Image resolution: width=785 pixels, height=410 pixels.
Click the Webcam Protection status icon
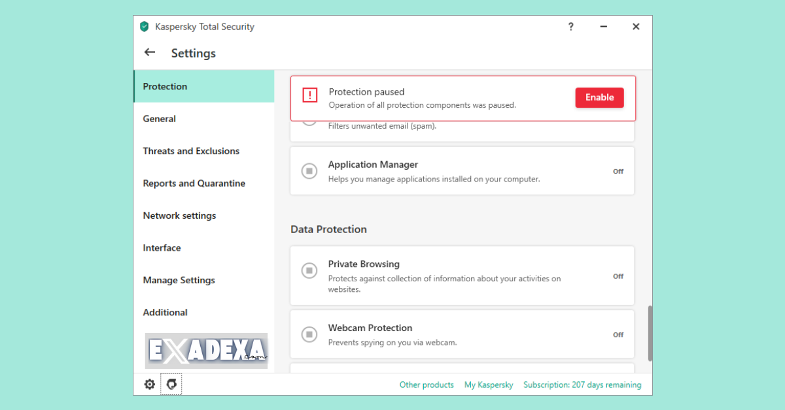click(309, 334)
